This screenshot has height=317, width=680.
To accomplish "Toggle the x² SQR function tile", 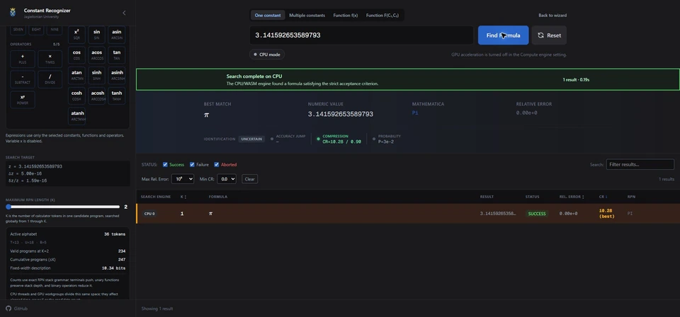I will (x=76, y=34).
